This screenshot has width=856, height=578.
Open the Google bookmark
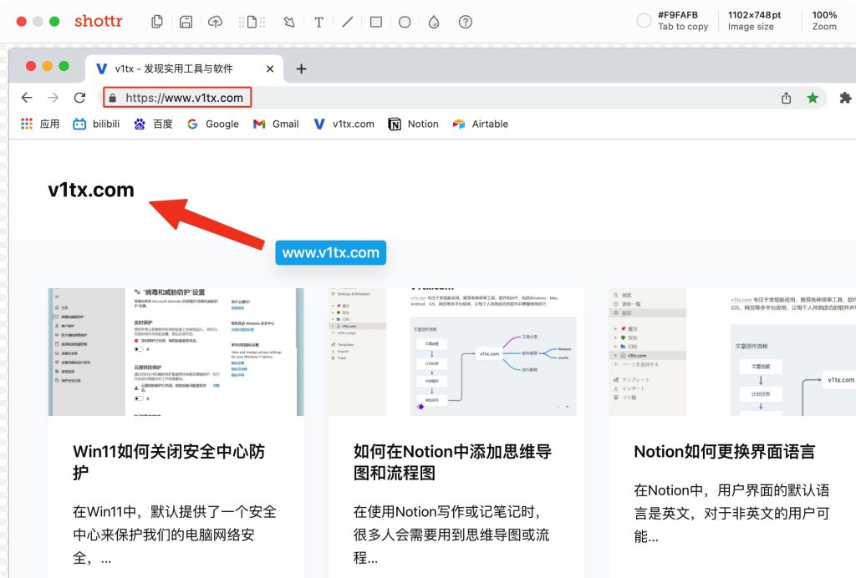point(213,124)
